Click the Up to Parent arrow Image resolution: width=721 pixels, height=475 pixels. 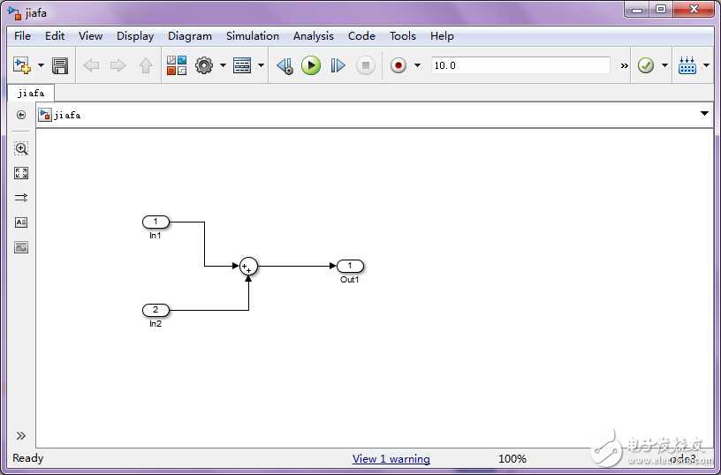click(x=146, y=65)
